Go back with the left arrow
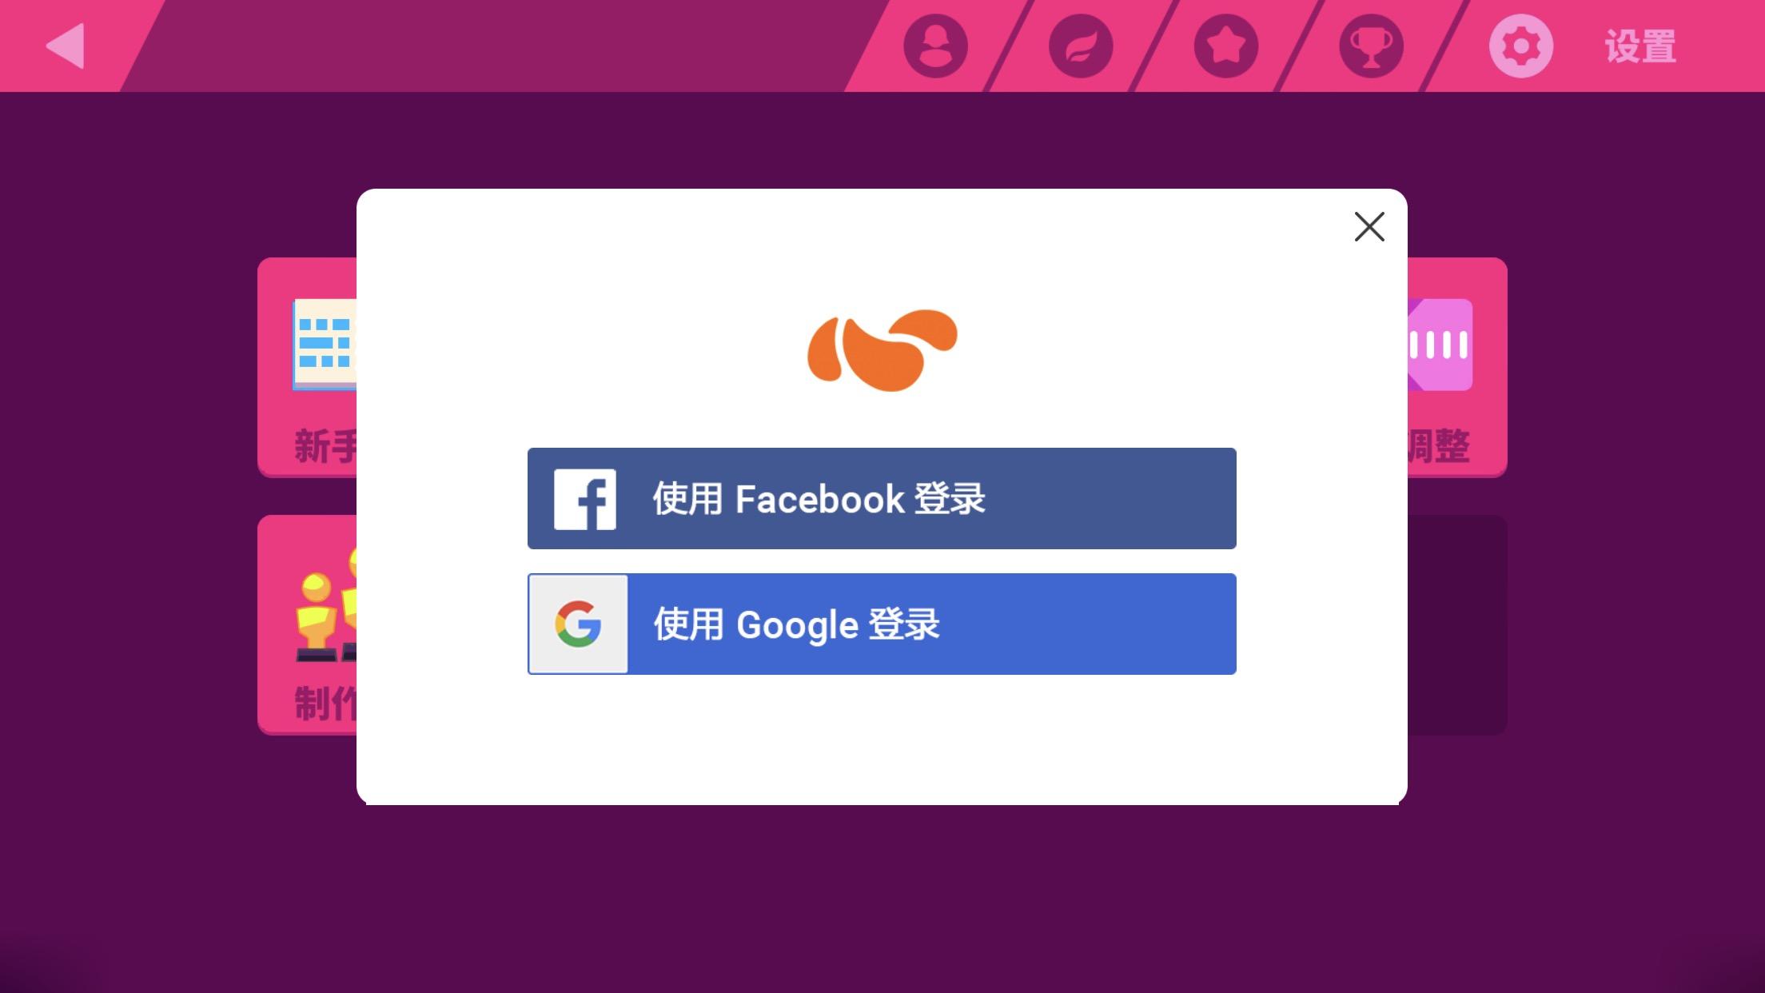The image size is (1765, 993). [x=66, y=46]
